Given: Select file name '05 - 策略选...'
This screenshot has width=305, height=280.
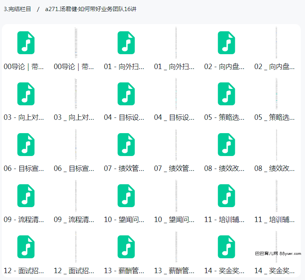Looking at the screenshot, I should tap(224, 117).
